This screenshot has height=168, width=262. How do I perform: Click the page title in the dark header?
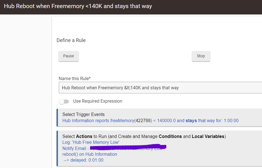[78, 6]
